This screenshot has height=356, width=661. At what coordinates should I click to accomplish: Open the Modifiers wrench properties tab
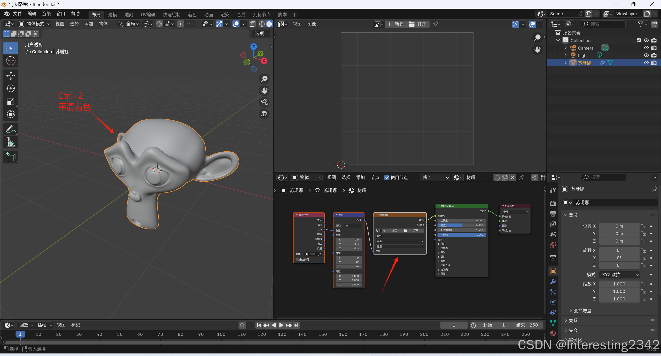click(553, 282)
